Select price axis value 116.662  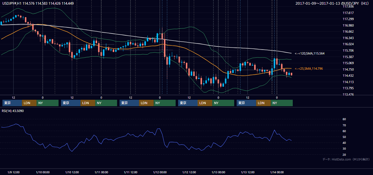pos(348,32)
